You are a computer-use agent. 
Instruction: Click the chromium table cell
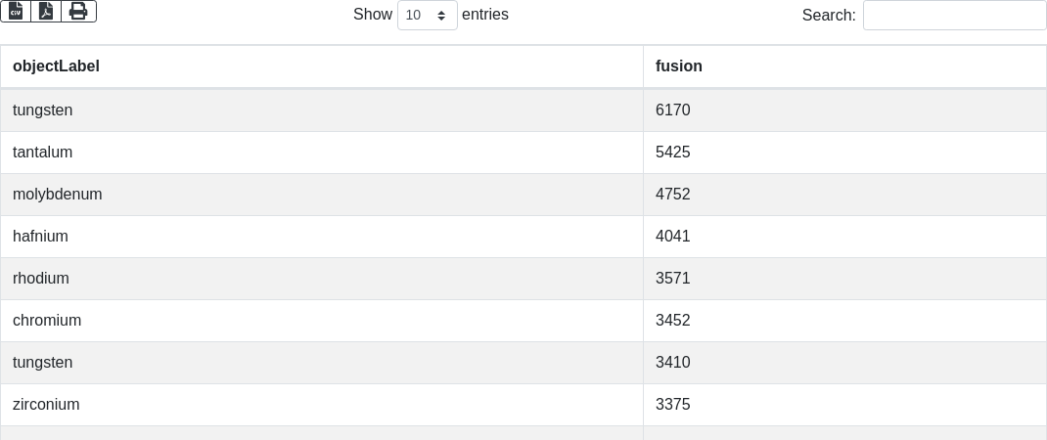[47, 321]
